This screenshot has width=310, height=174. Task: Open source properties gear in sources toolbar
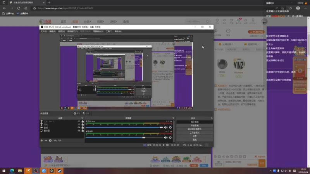pyautogui.click(x=50, y=140)
